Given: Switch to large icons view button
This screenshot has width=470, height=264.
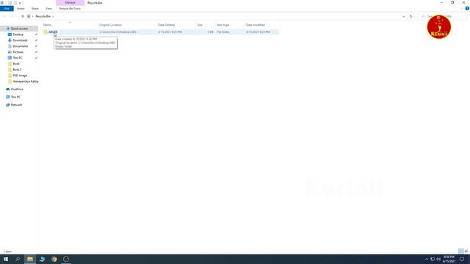Looking at the screenshot, I should tap(466, 251).
